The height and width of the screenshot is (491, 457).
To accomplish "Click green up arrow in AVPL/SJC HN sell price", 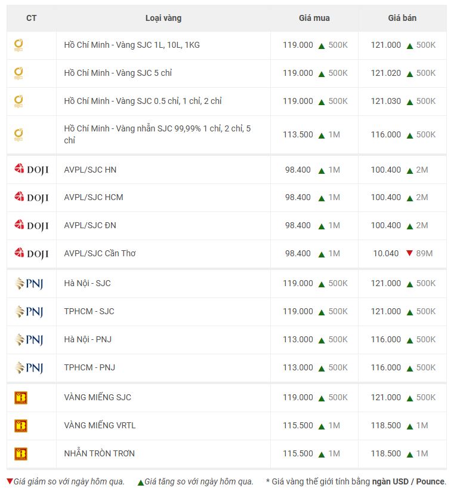I will (x=410, y=171).
